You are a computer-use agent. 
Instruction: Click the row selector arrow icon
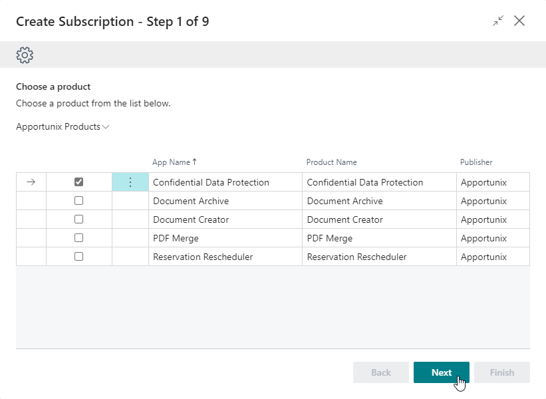click(x=31, y=182)
